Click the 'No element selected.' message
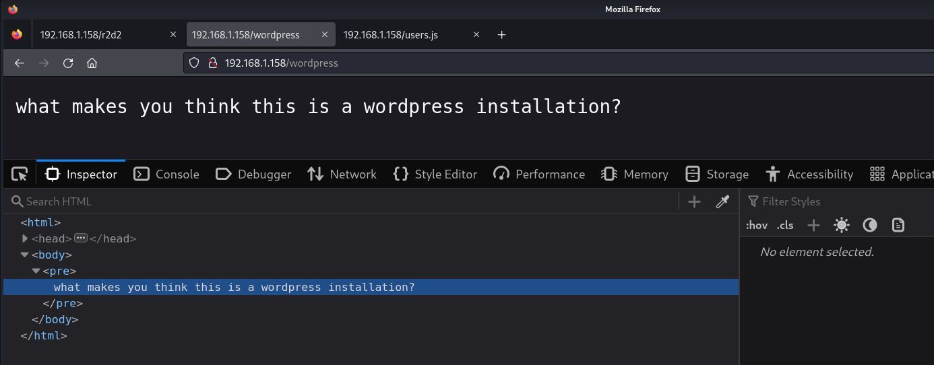Screen dimensions: 934x365 [817, 252]
